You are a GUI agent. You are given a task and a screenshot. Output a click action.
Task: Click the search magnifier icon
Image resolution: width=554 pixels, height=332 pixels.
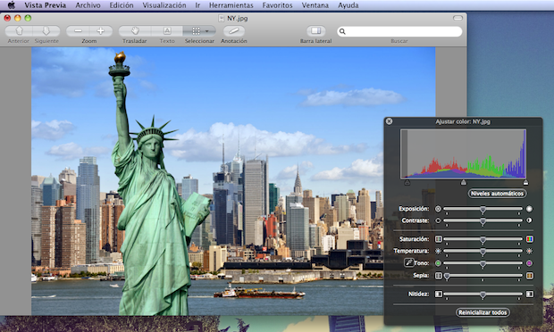point(342,31)
